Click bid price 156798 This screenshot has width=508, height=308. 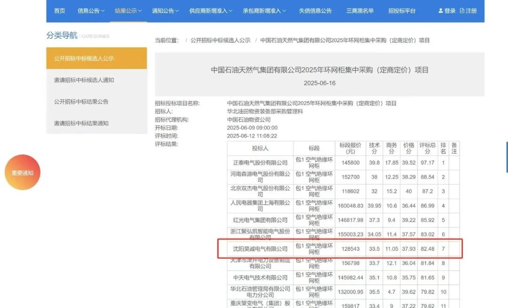click(350, 263)
